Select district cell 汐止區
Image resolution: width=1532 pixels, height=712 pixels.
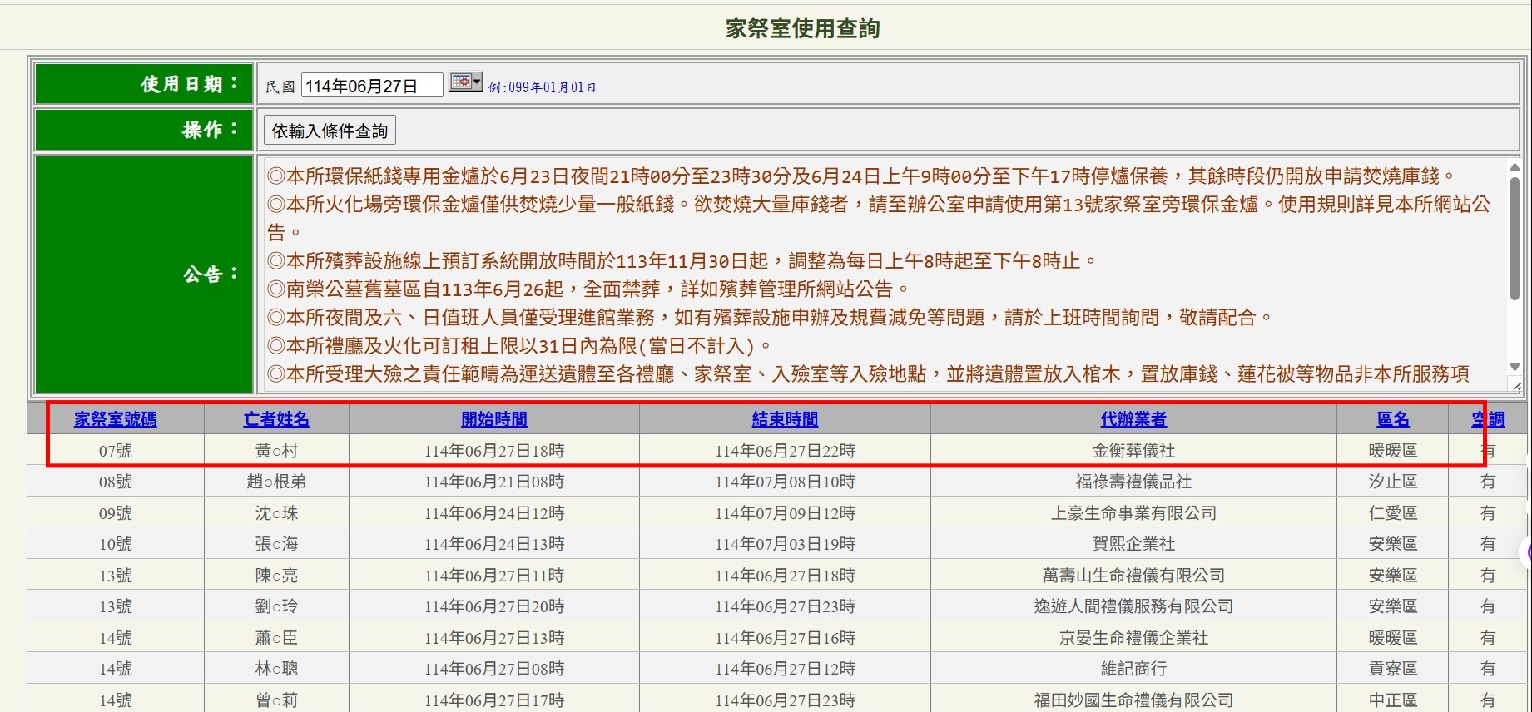click(x=1393, y=482)
